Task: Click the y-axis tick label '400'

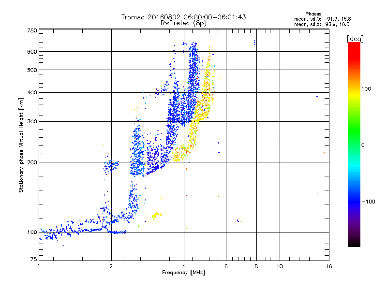Action: [32, 93]
